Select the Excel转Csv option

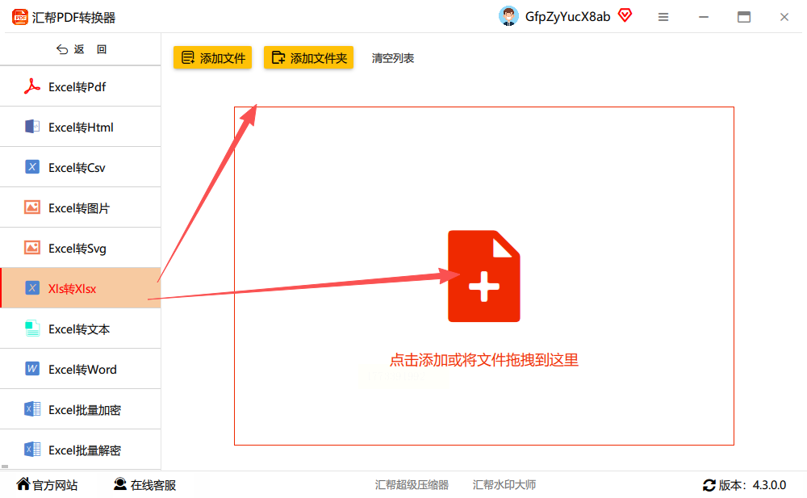pos(80,167)
